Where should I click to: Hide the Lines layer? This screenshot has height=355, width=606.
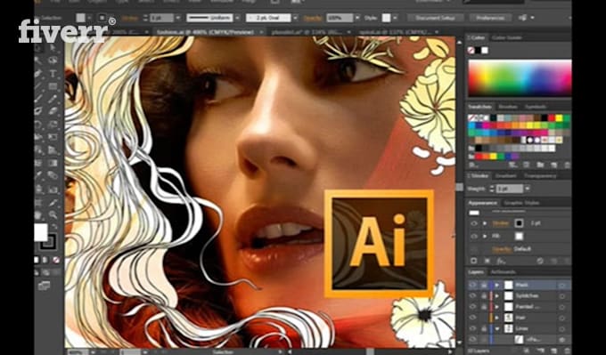click(473, 328)
